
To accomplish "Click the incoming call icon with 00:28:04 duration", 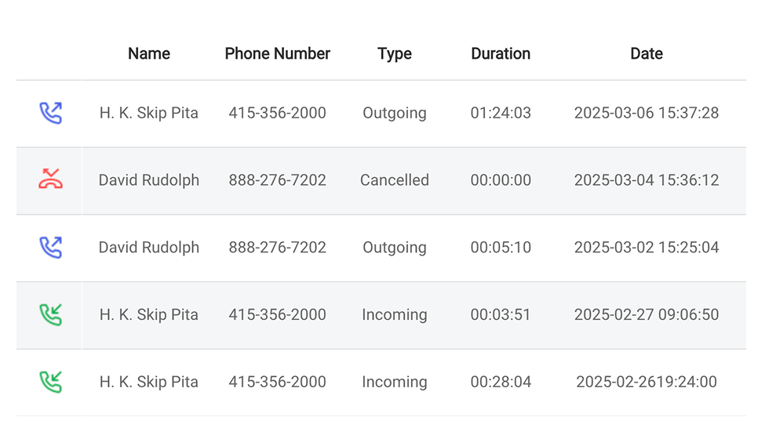I will (x=51, y=382).
